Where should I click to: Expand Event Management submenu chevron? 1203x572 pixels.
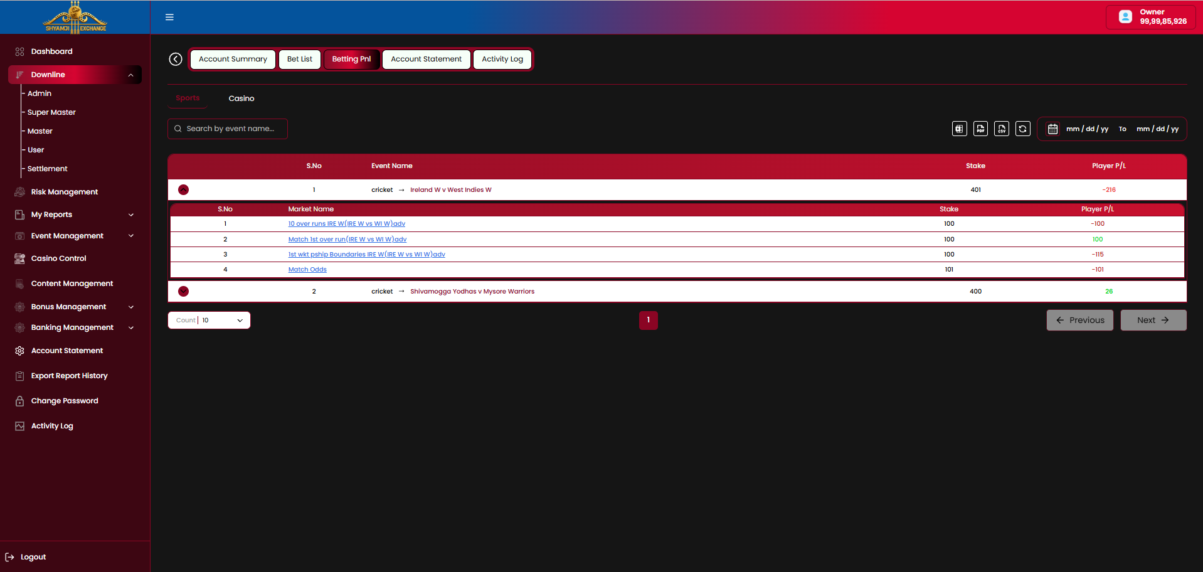click(x=131, y=236)
